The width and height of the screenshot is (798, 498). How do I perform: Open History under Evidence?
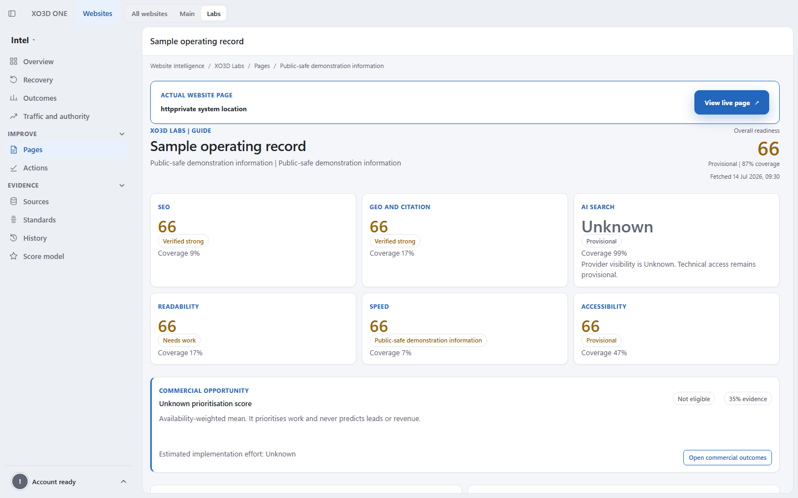coord(66,238)
